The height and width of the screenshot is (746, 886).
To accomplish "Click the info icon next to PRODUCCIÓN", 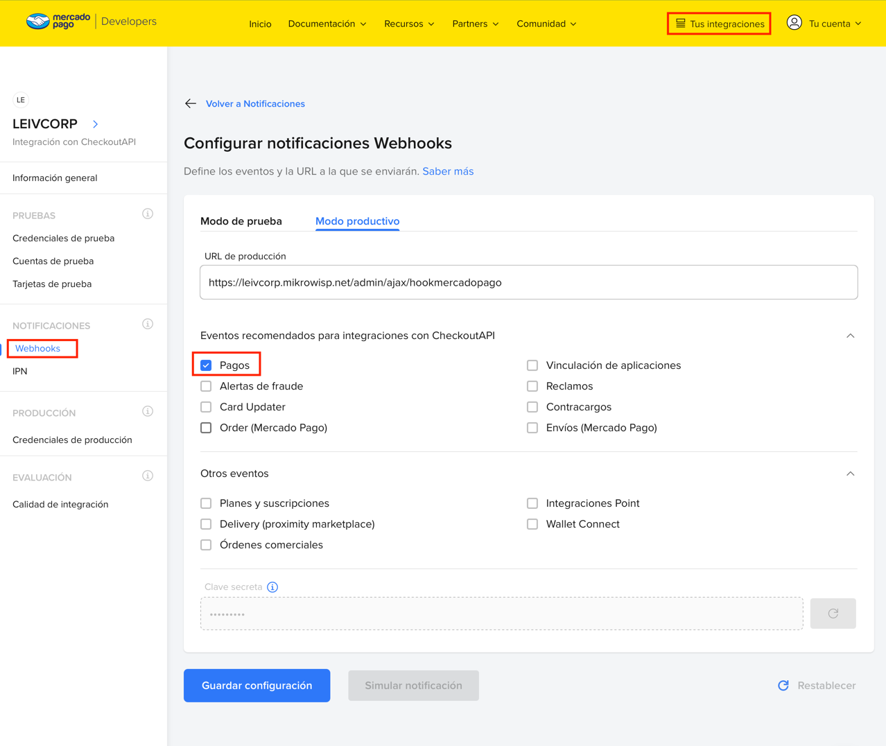I will (148, 412).
